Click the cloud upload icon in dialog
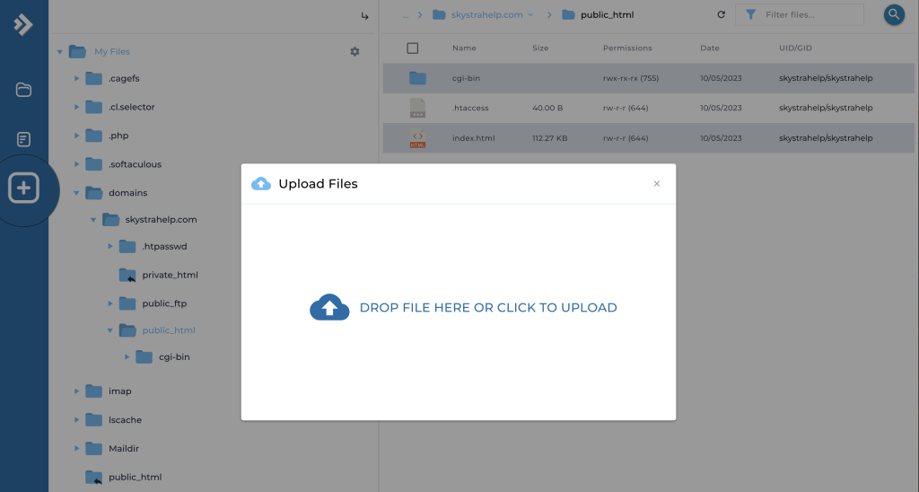 (328, 307)
